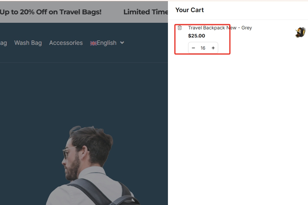Open the Travel Backpack New - Grey link

(220, 28)
